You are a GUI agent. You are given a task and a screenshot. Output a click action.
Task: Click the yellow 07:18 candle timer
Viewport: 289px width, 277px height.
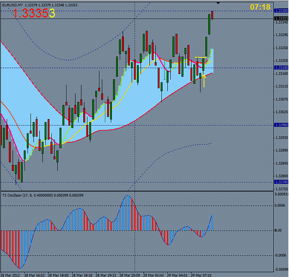pyautogui.click(x=260, y=7)
